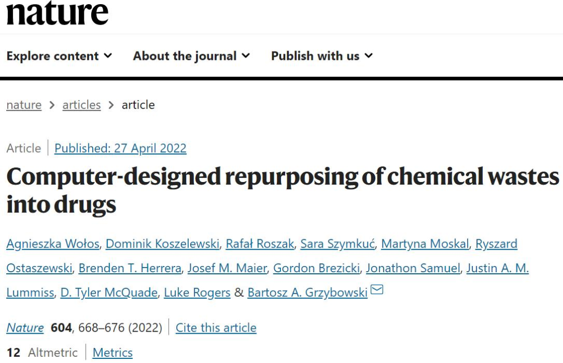Open the About the journal dropdown
Image resolution: width=563 pixels, height=363 pixels.
(191, 56)
